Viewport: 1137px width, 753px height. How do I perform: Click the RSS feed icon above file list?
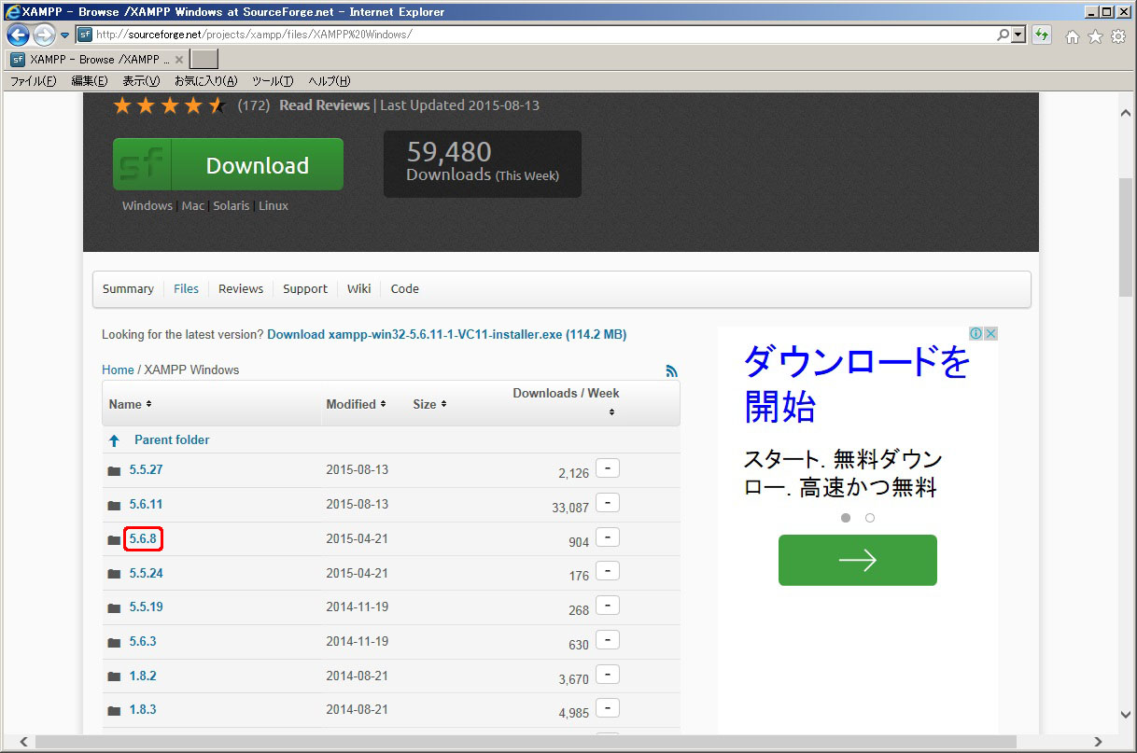pos(671,370)
